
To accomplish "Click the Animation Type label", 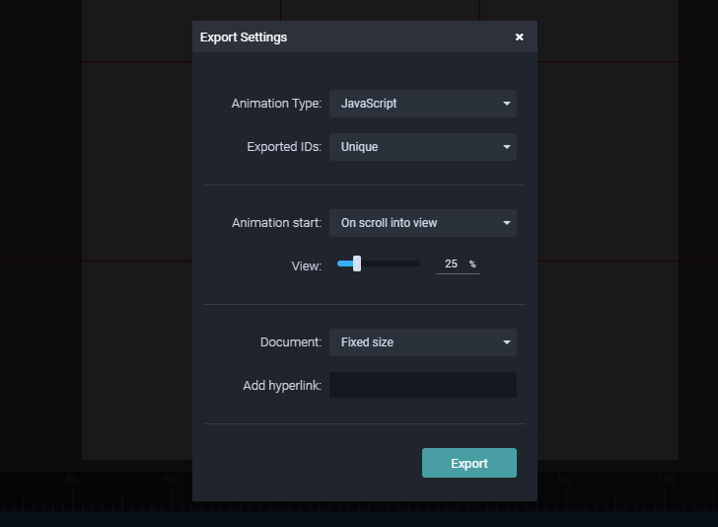I will [x=276, y=104].
